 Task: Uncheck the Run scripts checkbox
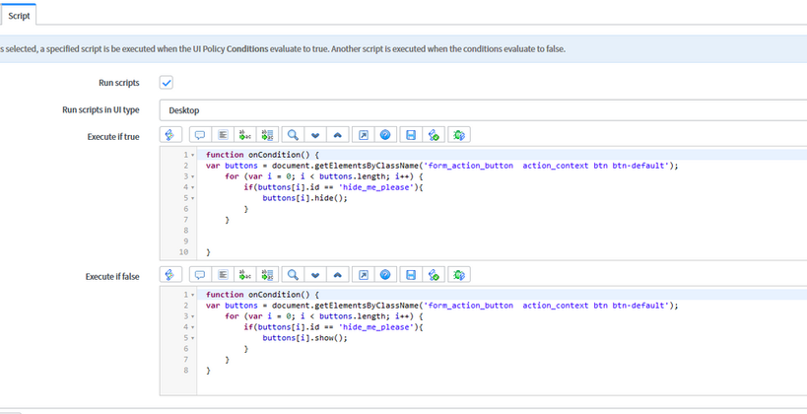pyautogui.click(x=167, y=83)
